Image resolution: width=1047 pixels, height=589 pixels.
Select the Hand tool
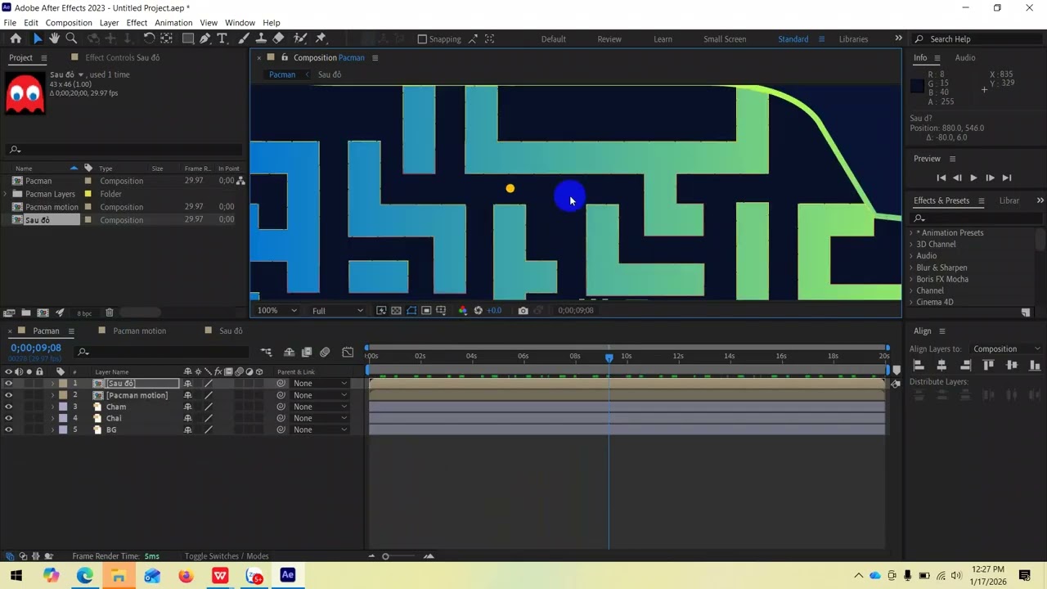click(54, 38)
